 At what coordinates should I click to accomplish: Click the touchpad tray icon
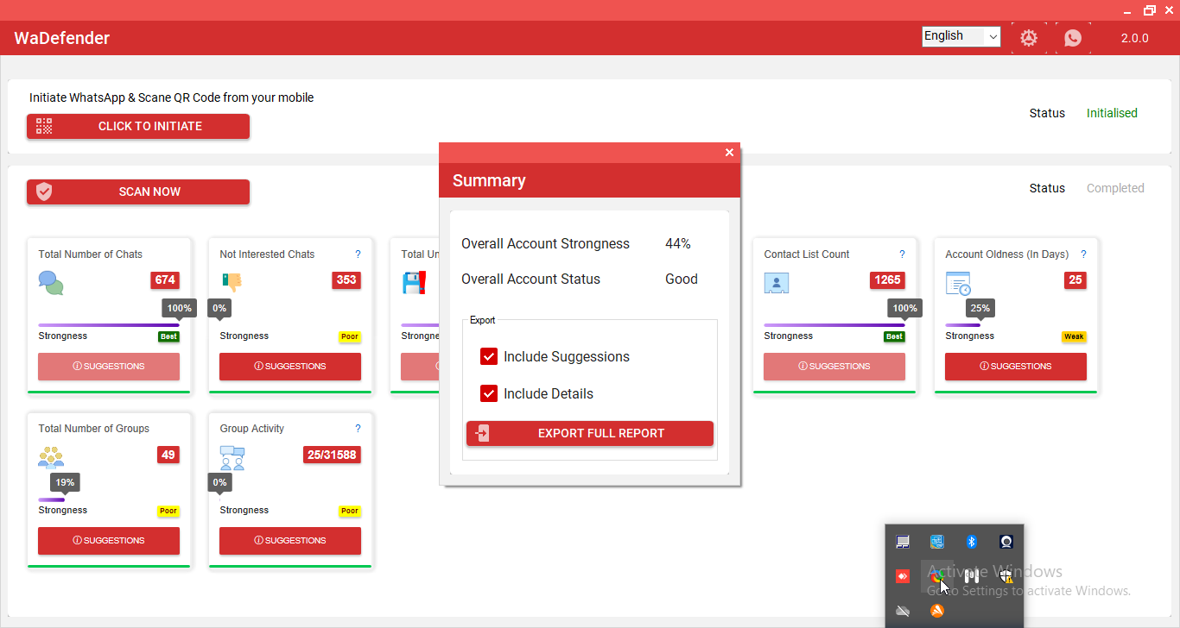pyautogui.click(x=903, y=542)
